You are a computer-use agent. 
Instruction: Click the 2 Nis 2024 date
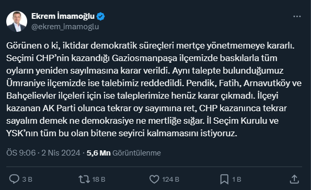(61, 153)
